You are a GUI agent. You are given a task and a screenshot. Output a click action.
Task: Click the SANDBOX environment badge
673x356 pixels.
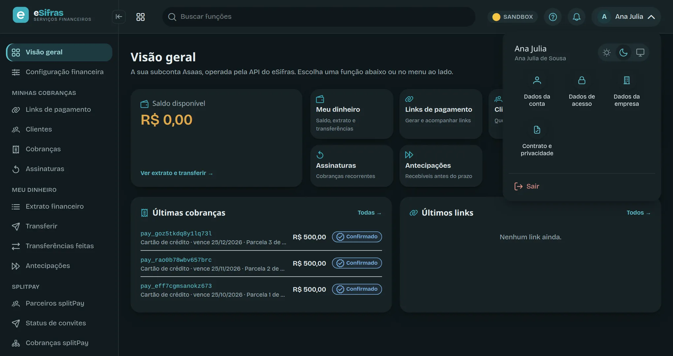(513, 17)
